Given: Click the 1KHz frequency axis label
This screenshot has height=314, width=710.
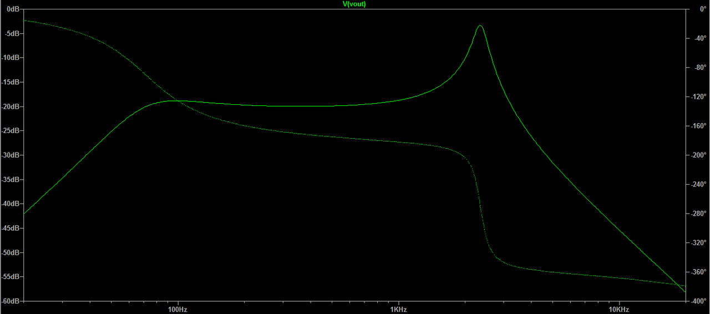Looking at the screenshot, I should [x=397, y=309].
